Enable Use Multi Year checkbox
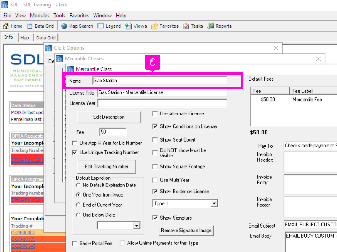The image size is (337, 252). [155, 180]
